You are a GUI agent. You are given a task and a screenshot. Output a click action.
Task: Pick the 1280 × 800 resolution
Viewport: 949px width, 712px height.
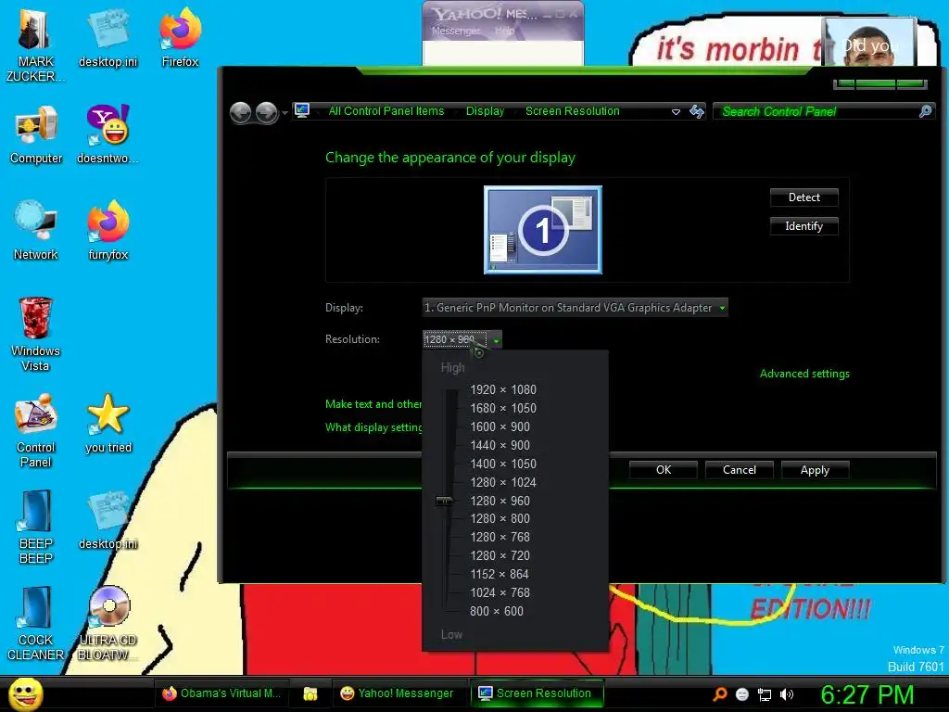500,518
